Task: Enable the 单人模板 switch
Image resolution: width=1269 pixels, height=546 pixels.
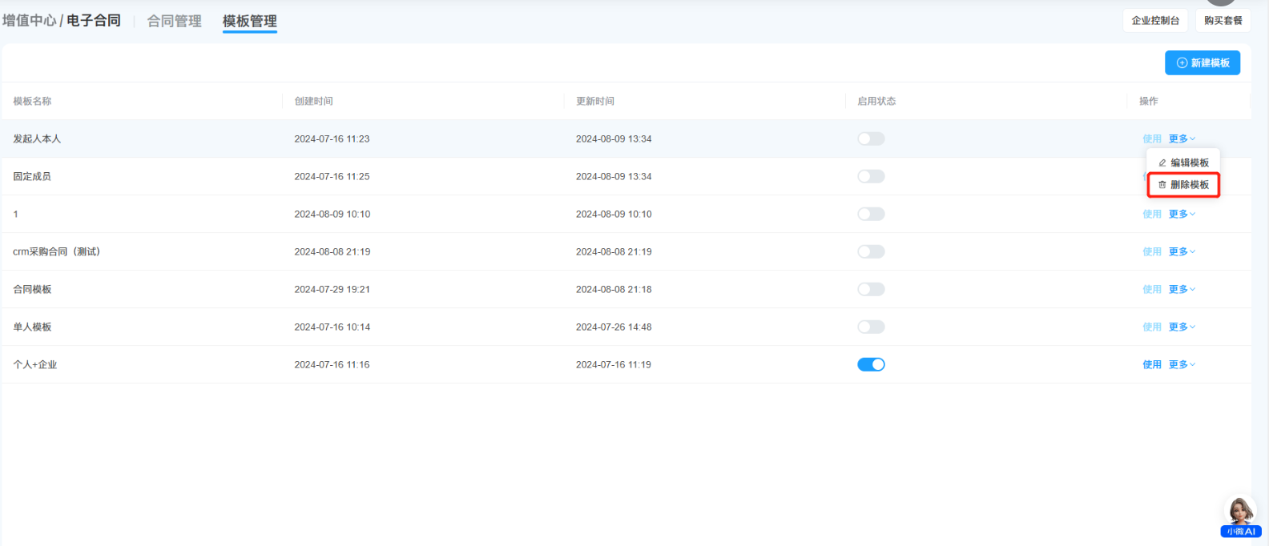Action: 871,327
